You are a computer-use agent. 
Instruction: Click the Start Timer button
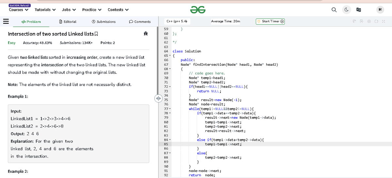point(271,22)
